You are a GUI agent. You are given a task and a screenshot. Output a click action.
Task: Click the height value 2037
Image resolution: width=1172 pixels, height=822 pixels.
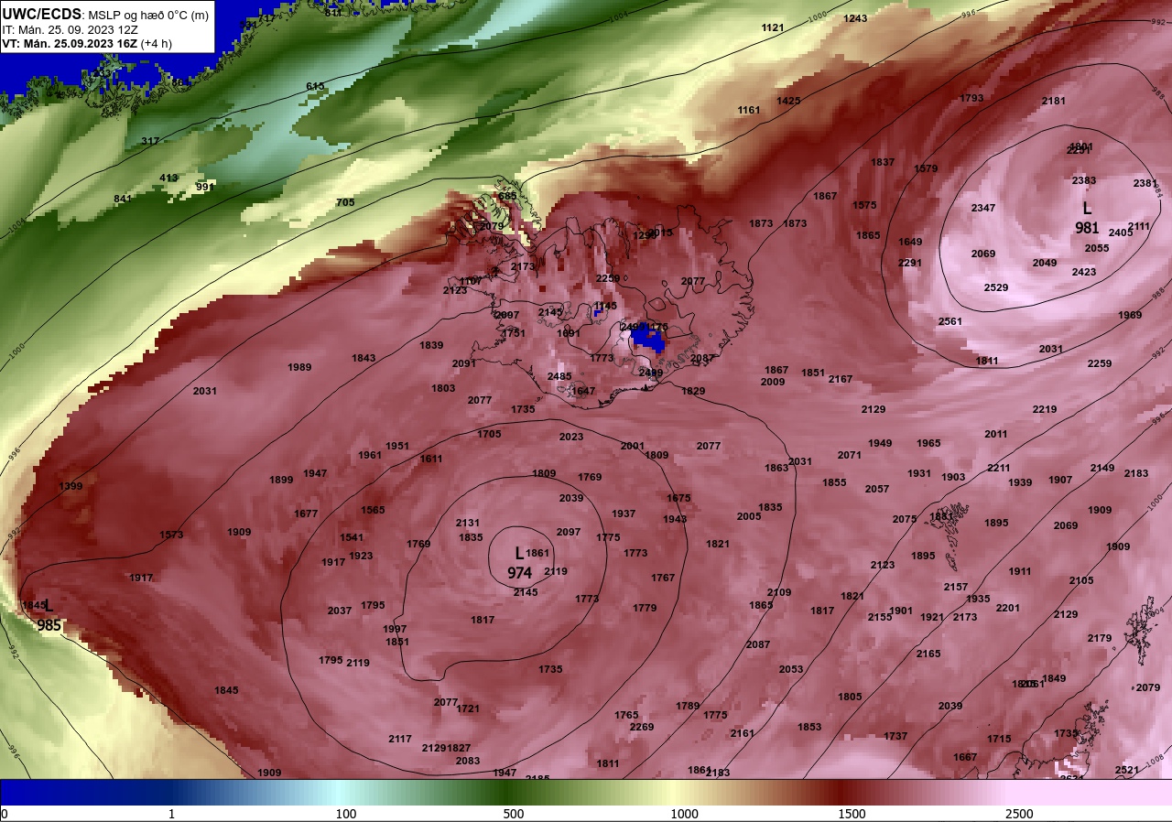coord(340,611)
